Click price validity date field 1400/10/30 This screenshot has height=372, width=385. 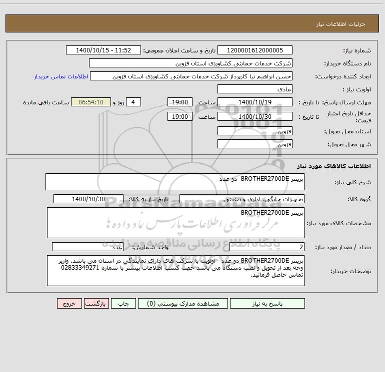(255, 116)
